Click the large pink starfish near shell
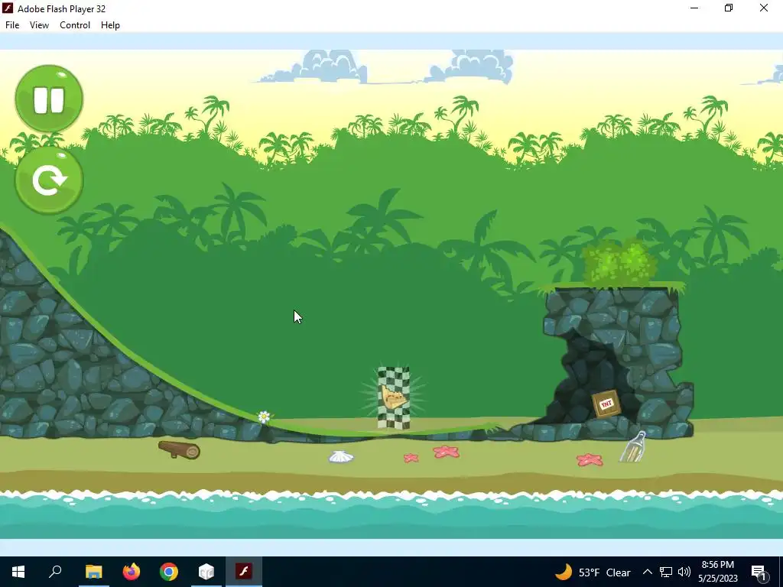Image resolution: width=783 pixels, height=587 pixels. pos(447,452)
